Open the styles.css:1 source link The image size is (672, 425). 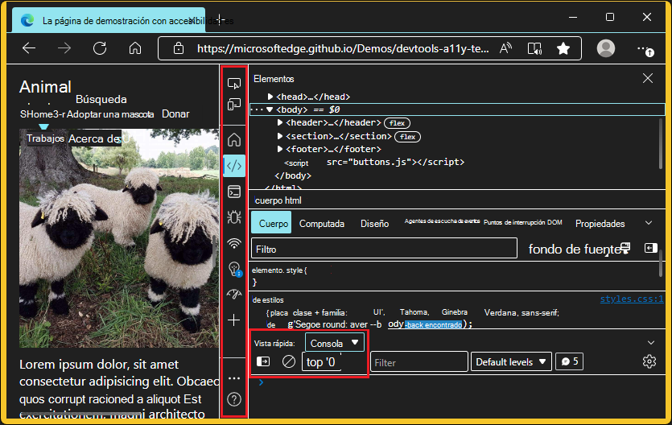pyautogui.click(x=632, y=299)
